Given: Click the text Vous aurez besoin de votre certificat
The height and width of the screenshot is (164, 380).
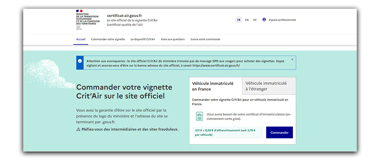Looking at the screenshot, I should 249,117.
